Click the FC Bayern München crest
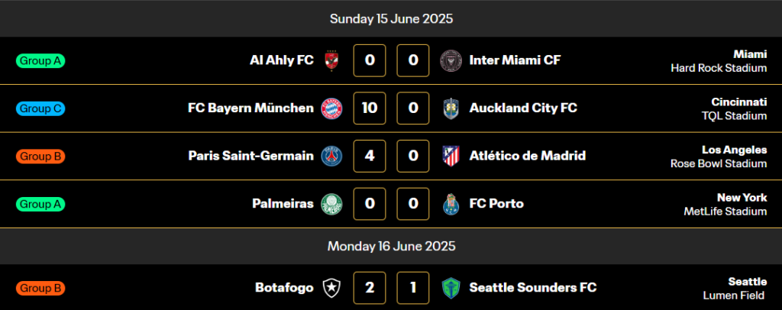782x310 pixels. point(331,108)
